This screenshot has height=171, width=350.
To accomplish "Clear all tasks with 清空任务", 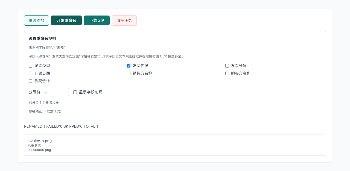I will [x=124, y=20].
